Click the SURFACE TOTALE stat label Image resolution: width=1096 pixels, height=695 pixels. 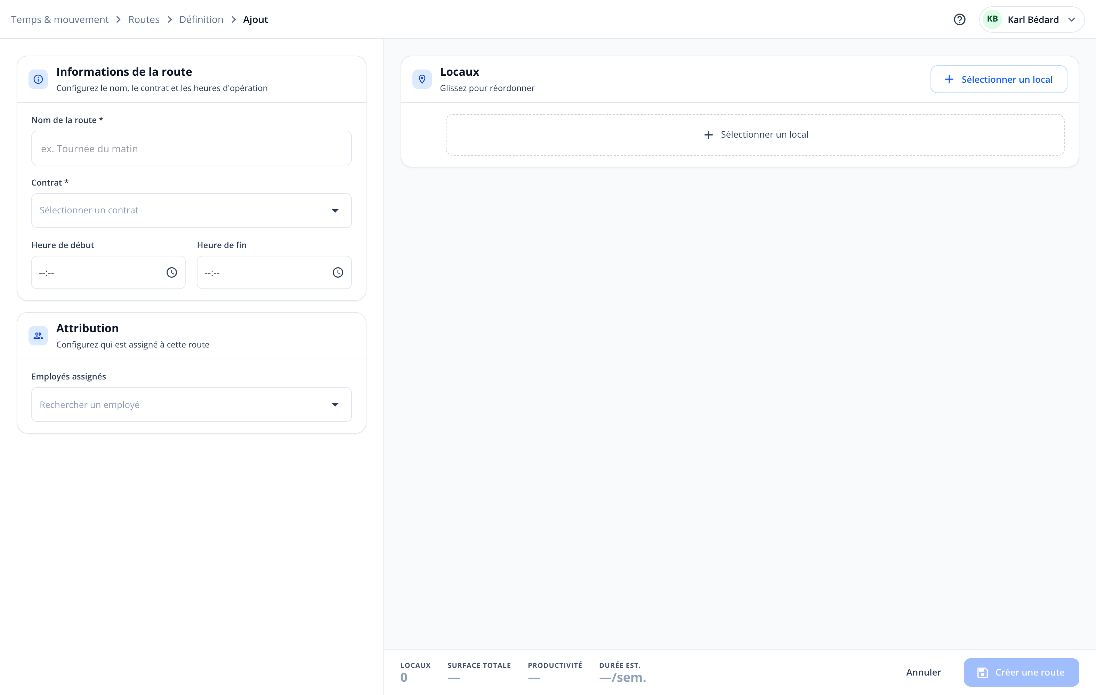479,665
